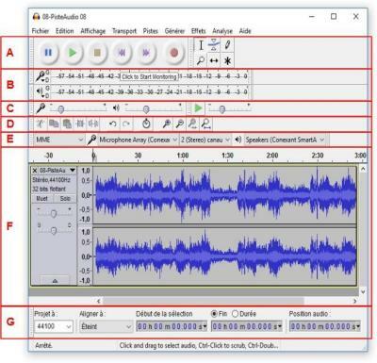Screen dimensions: 377x363
Task: Select the Multi-tool asterisk icon
Action: click(x=227, y=60)
